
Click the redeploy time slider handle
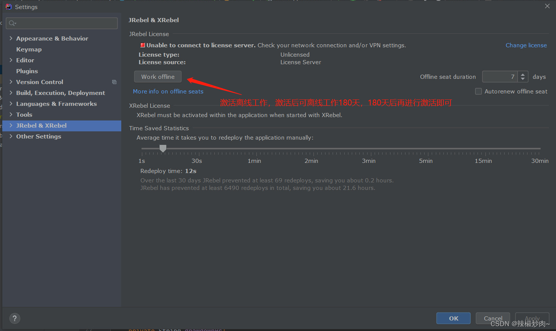(x=163, y=149)
